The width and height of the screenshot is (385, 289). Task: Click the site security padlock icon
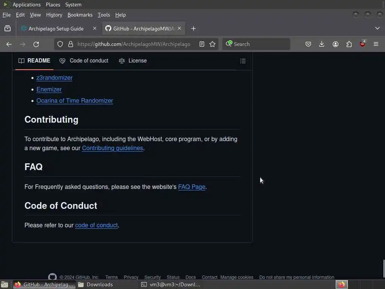[71, 44]
